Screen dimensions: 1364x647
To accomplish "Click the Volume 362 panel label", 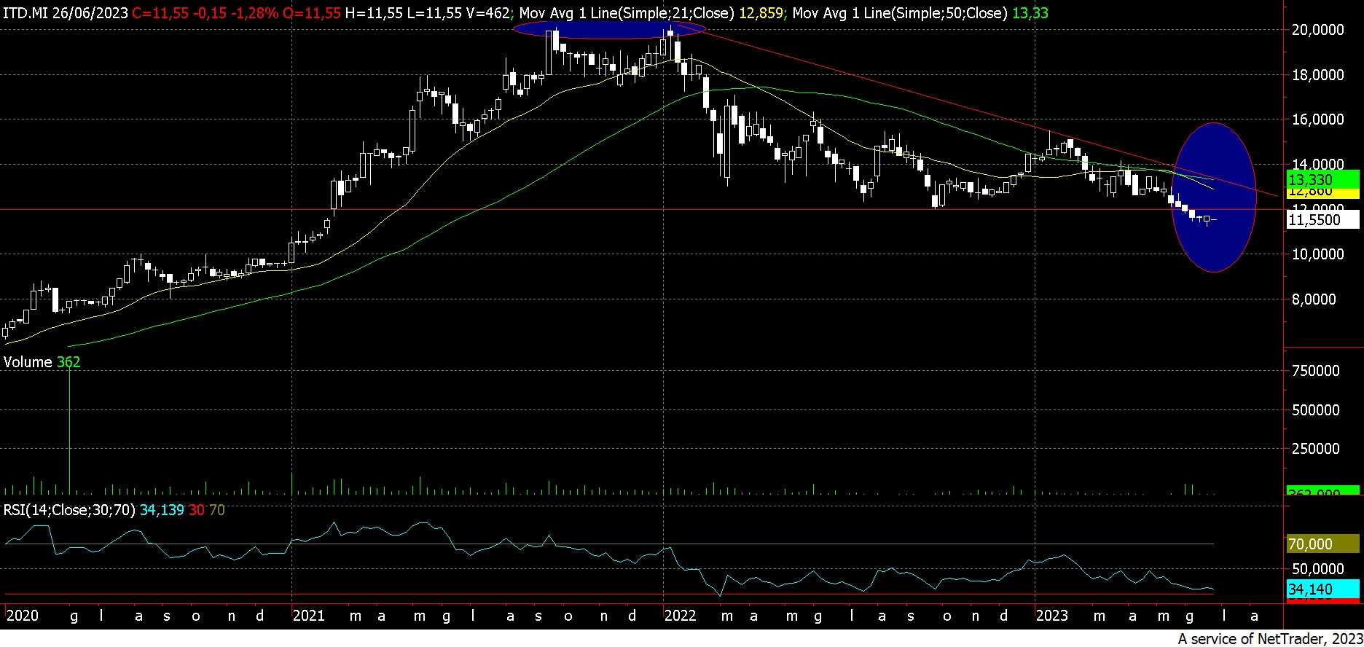I will (x=42, y=362).
